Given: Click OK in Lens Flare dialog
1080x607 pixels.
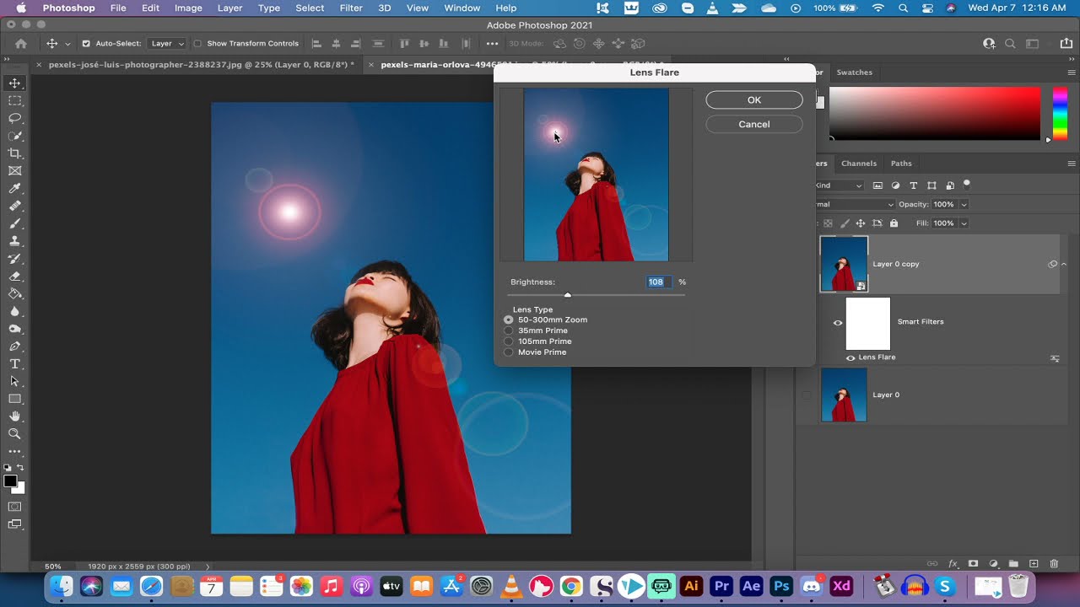Looking at the screenshot, I should pos(754,100).
